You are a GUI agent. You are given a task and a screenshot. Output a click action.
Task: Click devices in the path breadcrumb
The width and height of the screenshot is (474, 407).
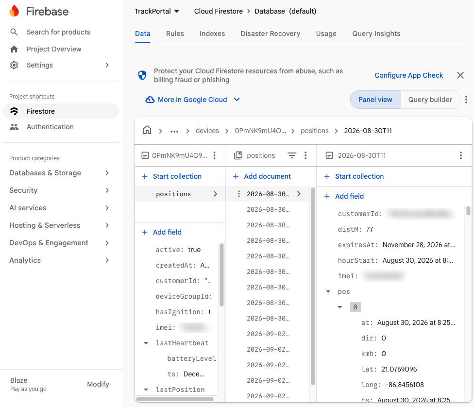(x=207, y=131)
